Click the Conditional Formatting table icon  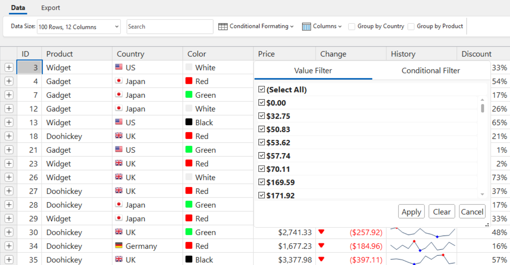223,26
